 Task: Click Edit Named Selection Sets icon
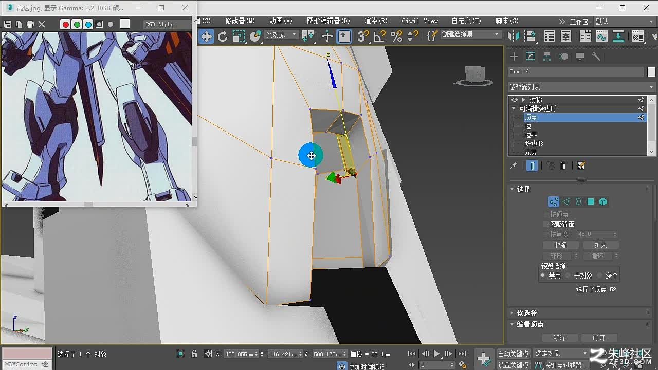pos(432,36)
